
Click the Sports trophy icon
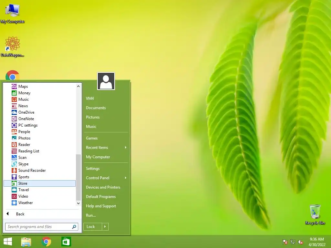tap(14, 177)
